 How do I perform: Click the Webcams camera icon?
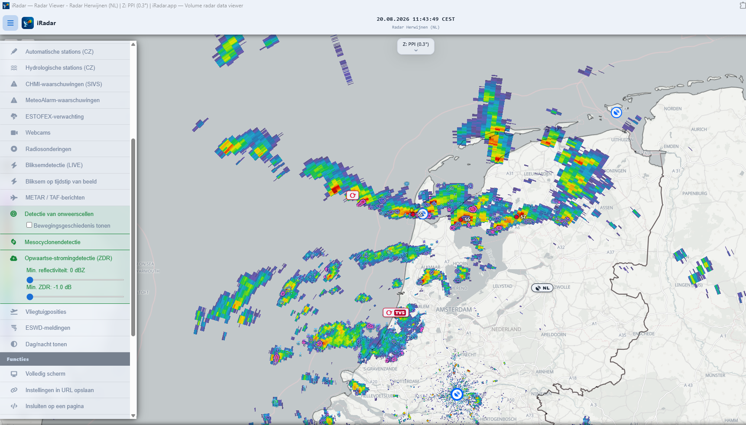pos(14,133)
